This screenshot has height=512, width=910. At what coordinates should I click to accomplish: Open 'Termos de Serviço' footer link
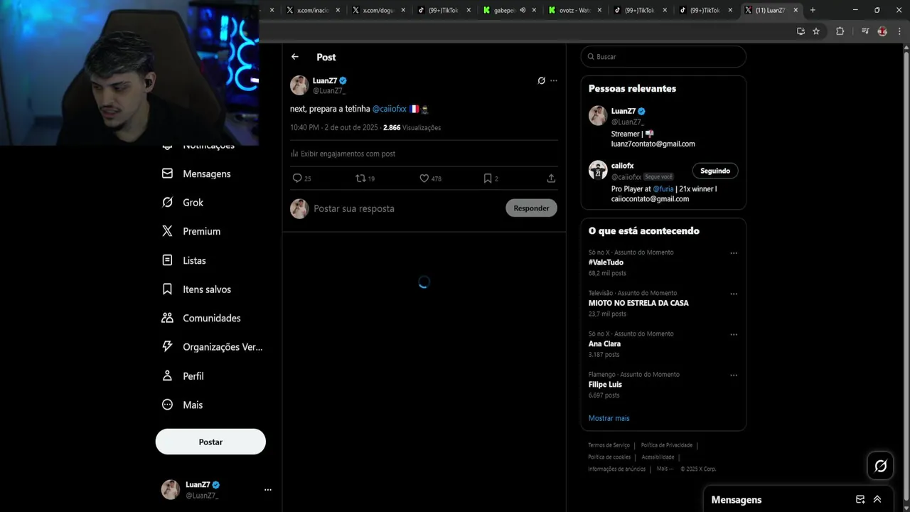click(609, 445)
